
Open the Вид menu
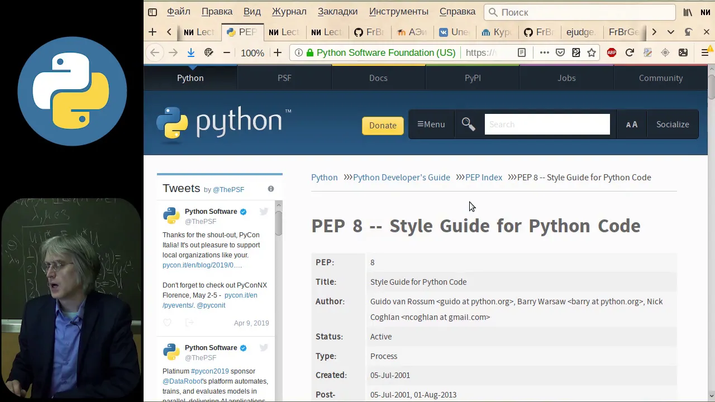[252, 11]
